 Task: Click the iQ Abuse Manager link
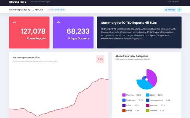(40, 2)
